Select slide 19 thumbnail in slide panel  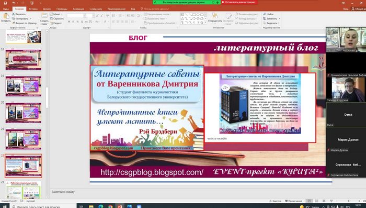24,86
